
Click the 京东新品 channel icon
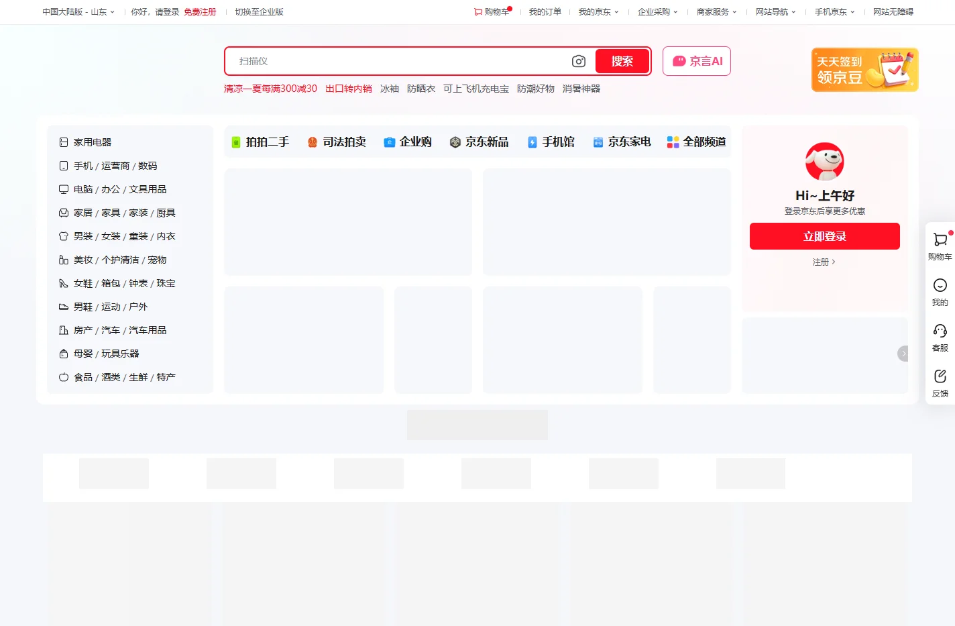tap(455, 142)
